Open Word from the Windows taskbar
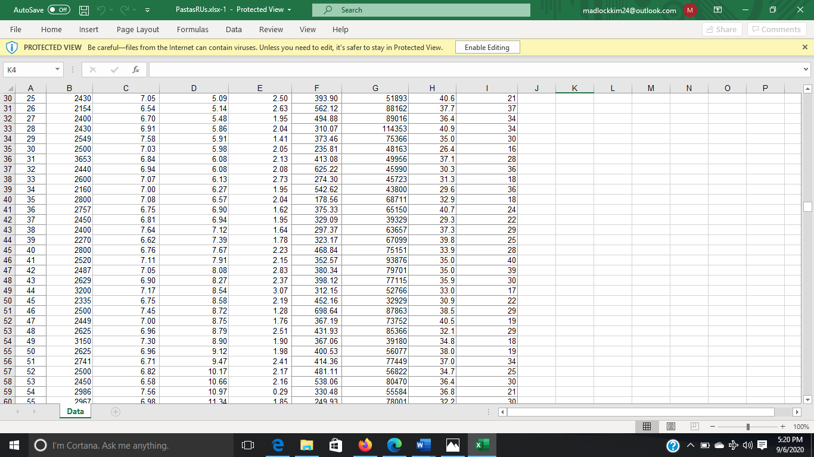 422,445
